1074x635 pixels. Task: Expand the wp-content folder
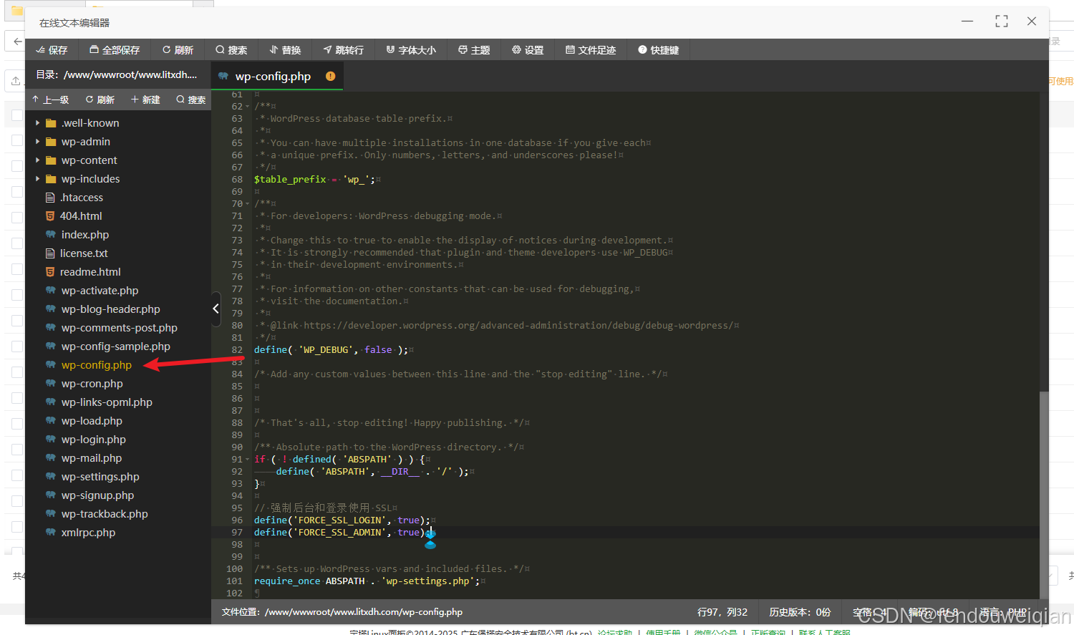37,160
